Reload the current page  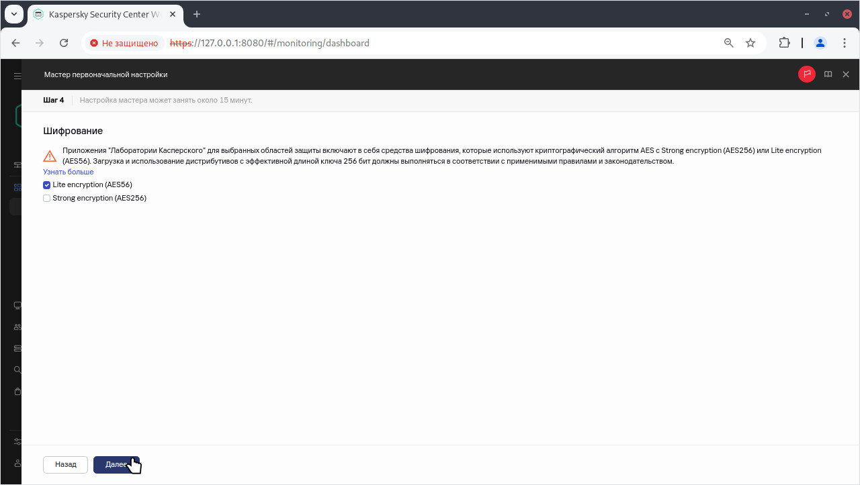[64, 43]
